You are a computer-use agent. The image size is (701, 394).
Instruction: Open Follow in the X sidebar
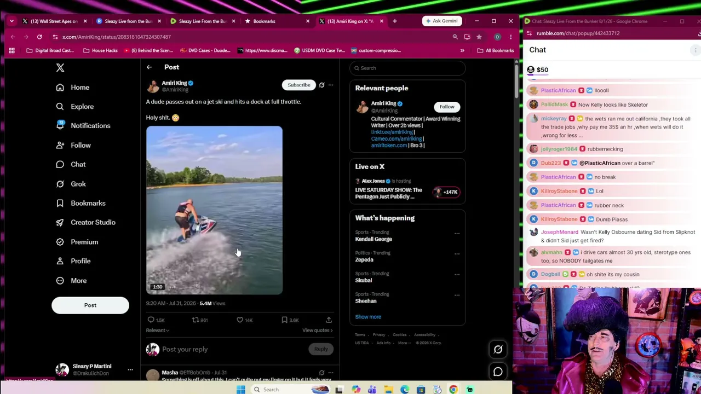click(x=73, y=145)
